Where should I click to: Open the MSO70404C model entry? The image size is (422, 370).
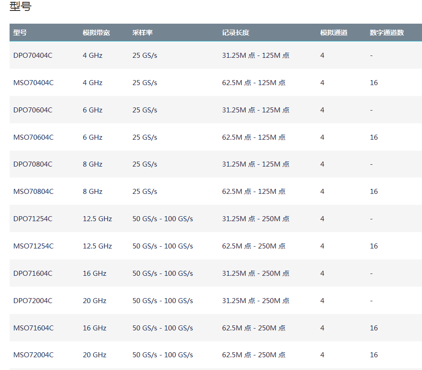tap(33, 83)
